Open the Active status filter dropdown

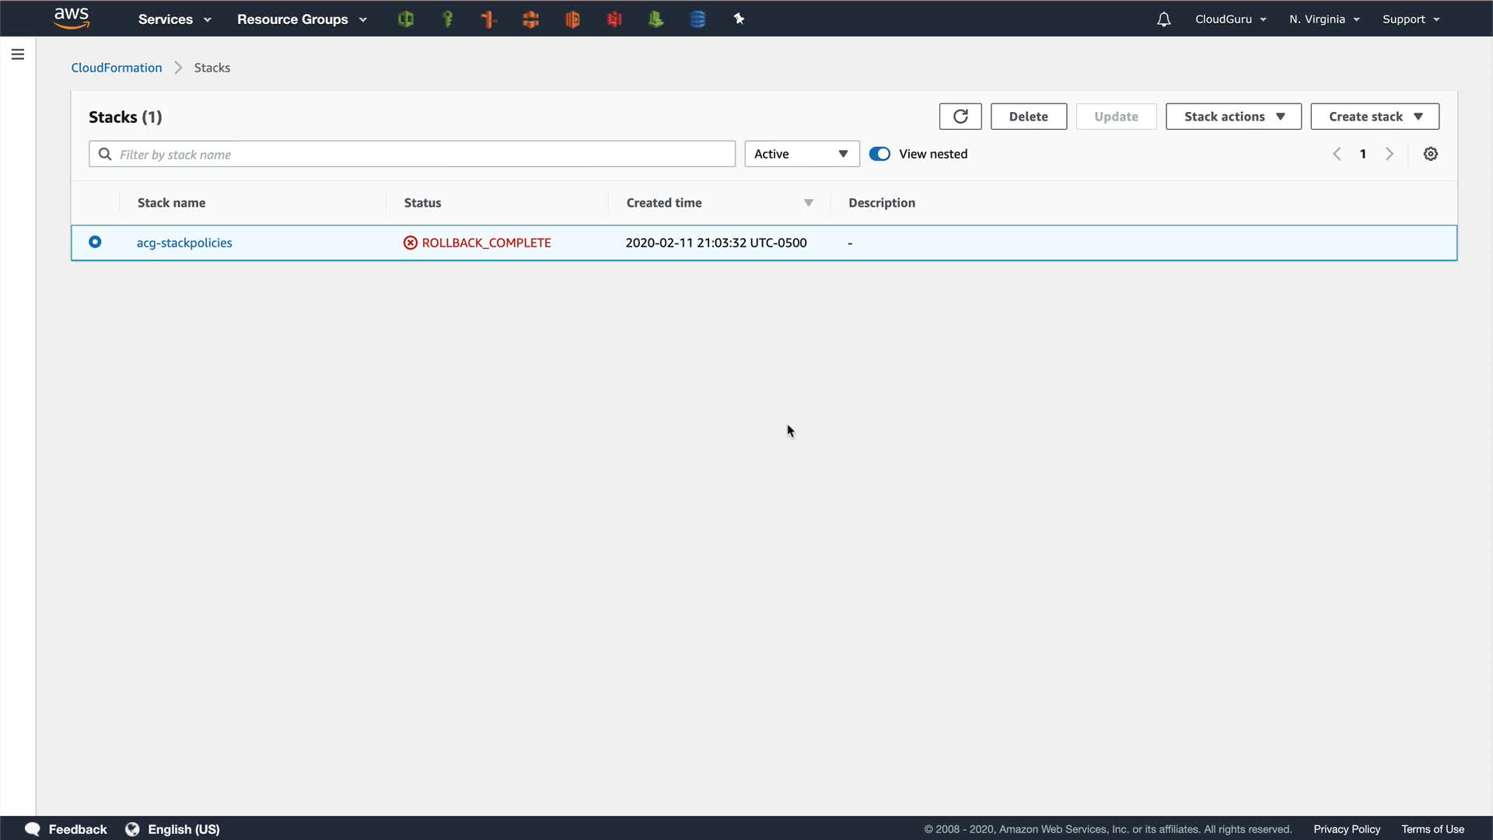[x=801, y=154]
